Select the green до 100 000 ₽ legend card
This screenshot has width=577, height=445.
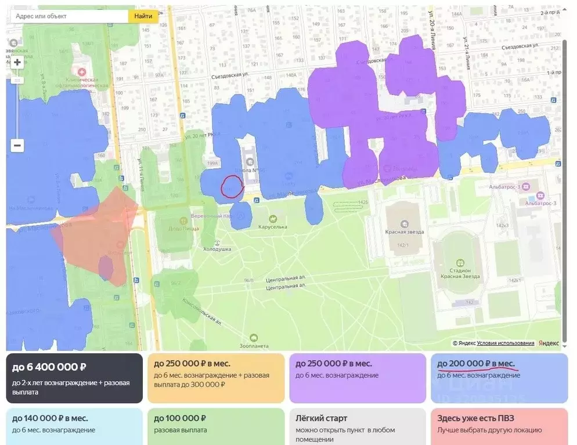(216, 426)
